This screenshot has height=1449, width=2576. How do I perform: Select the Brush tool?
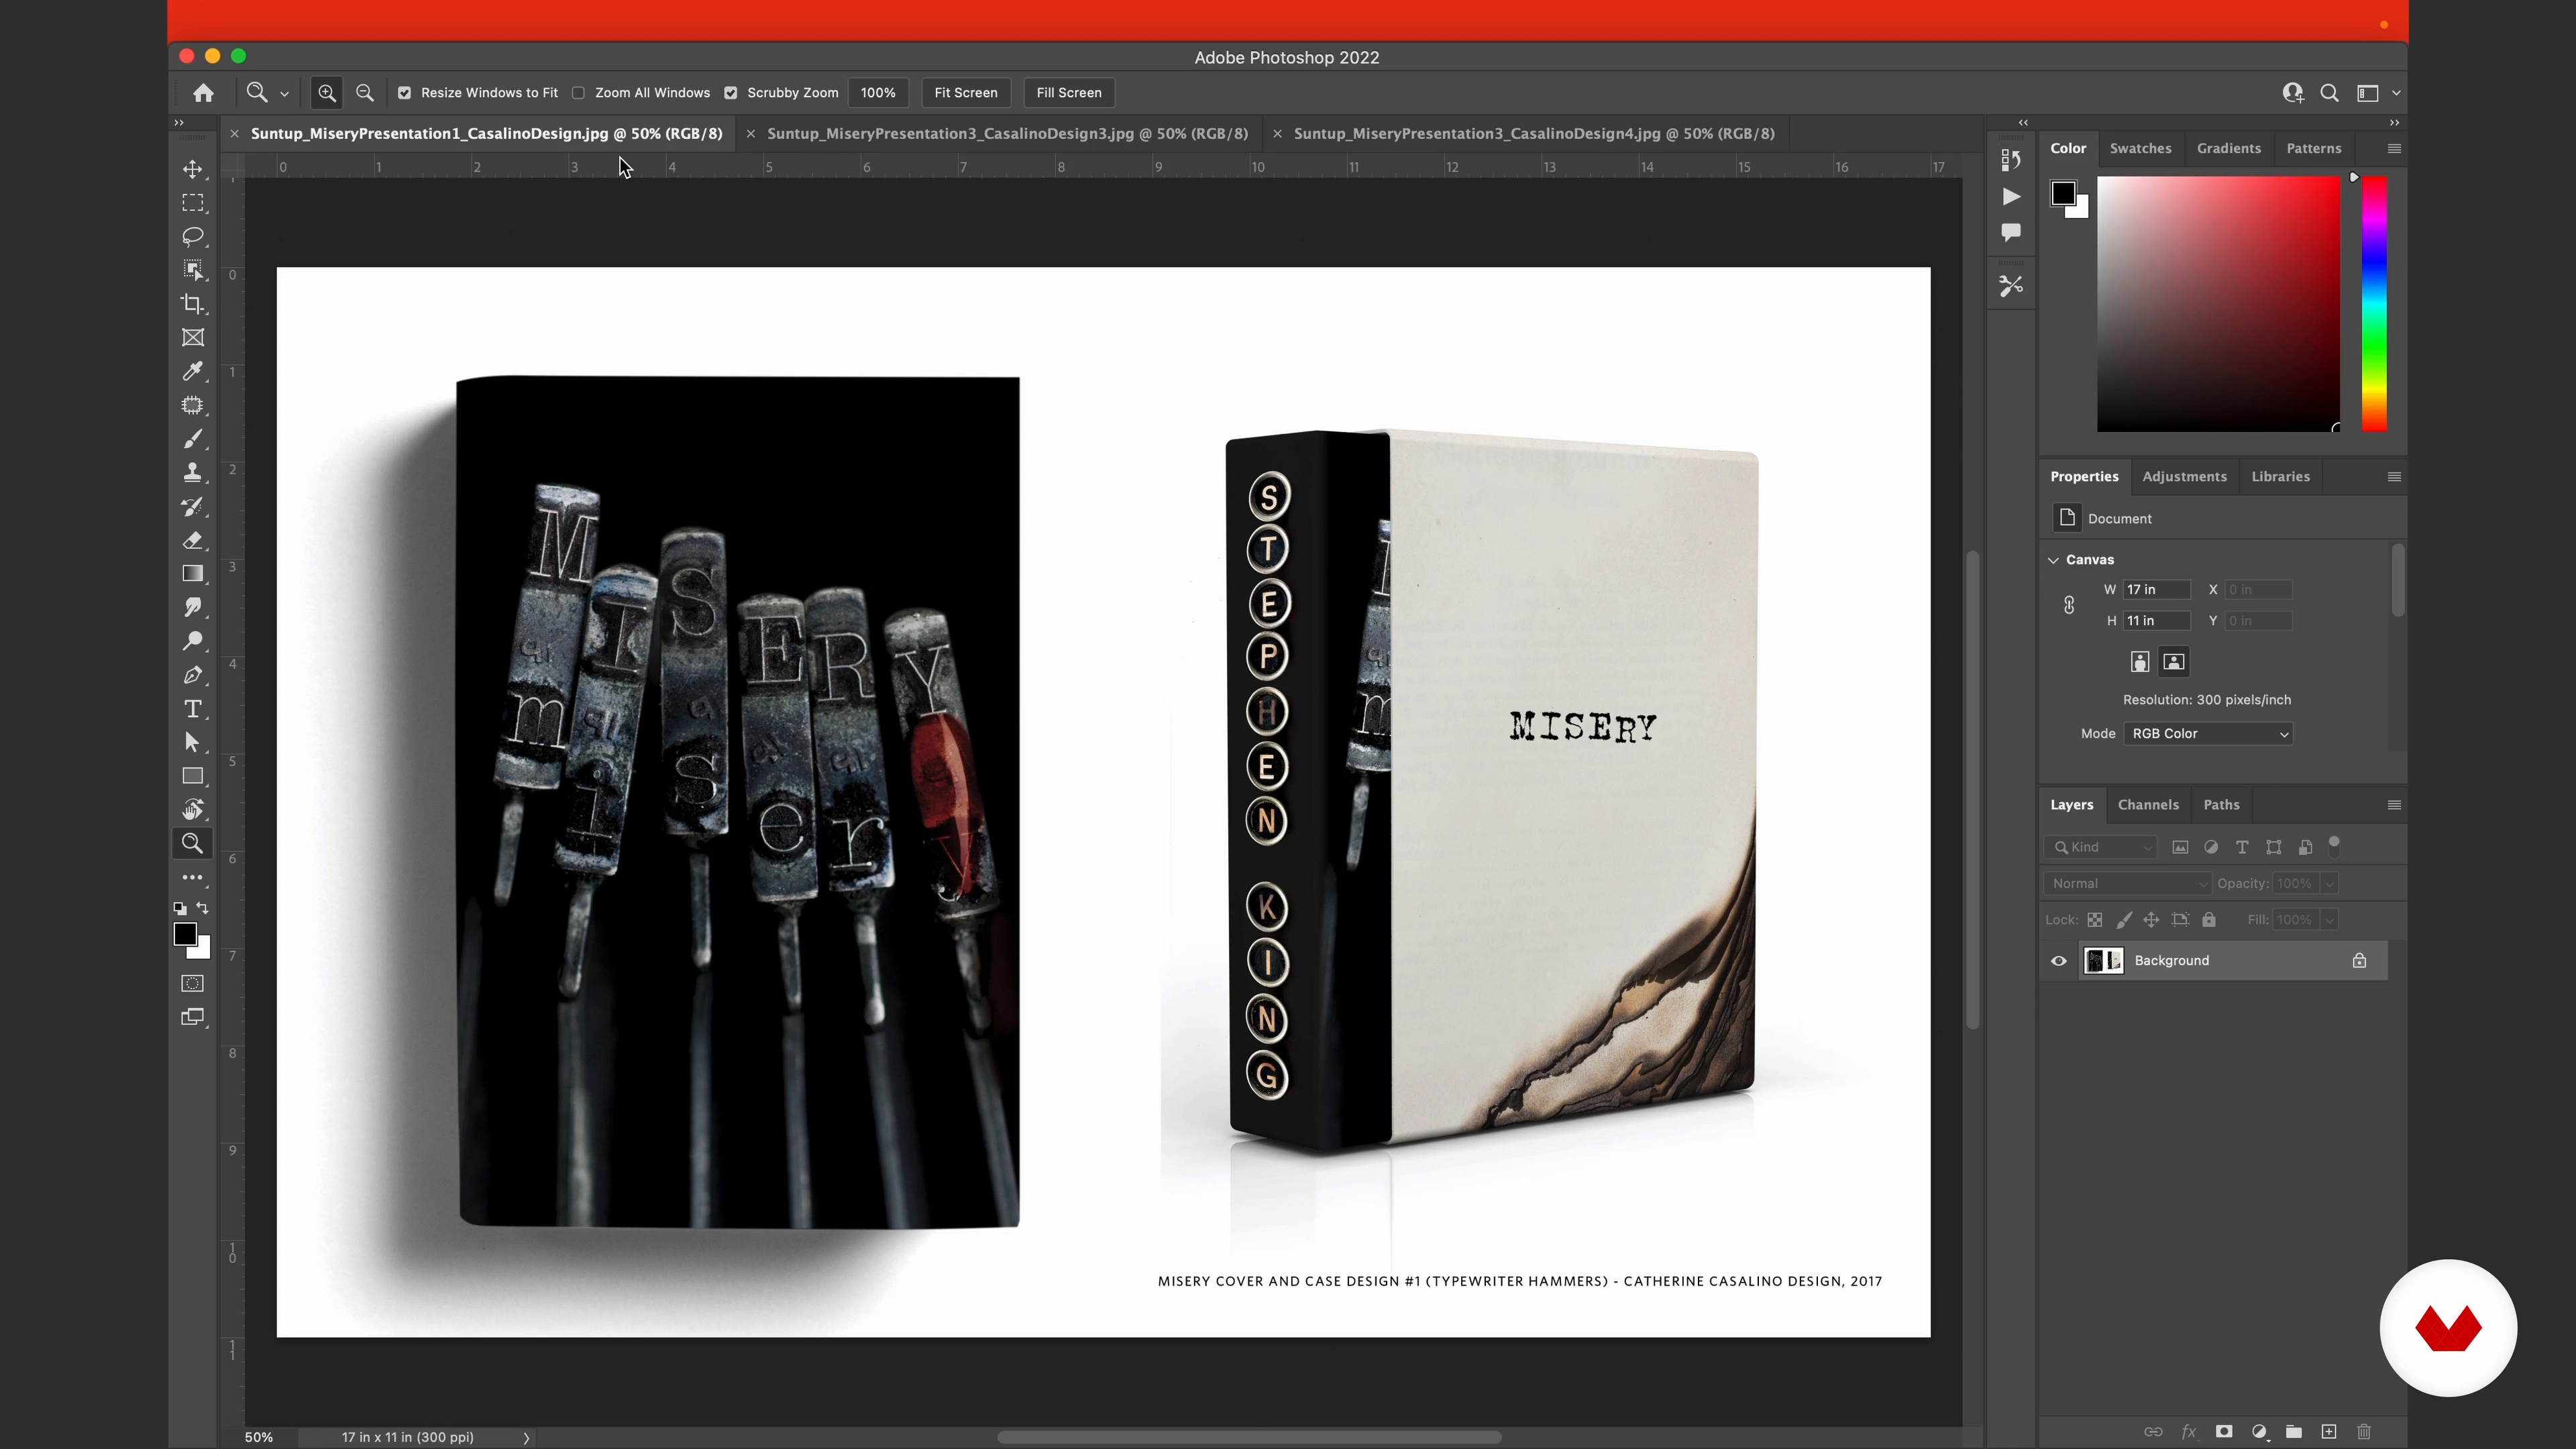(193, 439)
